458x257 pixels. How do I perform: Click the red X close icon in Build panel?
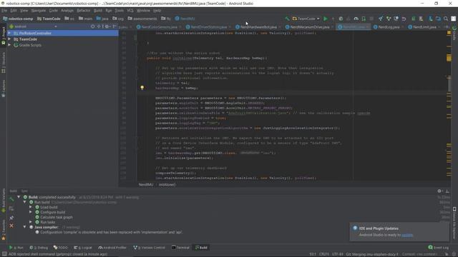click(11, 226)
